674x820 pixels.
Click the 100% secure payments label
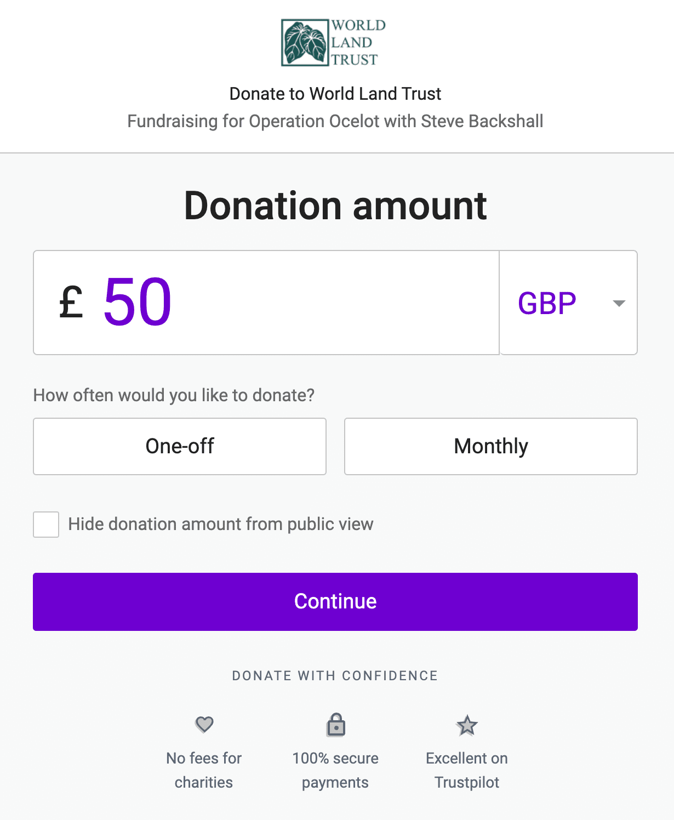pyautogui.click(x=335, y=770)
